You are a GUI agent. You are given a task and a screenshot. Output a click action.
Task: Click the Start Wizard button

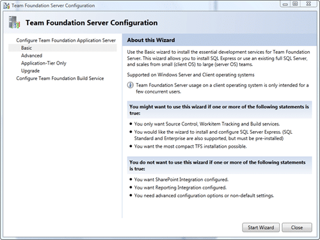click(260, 227)
